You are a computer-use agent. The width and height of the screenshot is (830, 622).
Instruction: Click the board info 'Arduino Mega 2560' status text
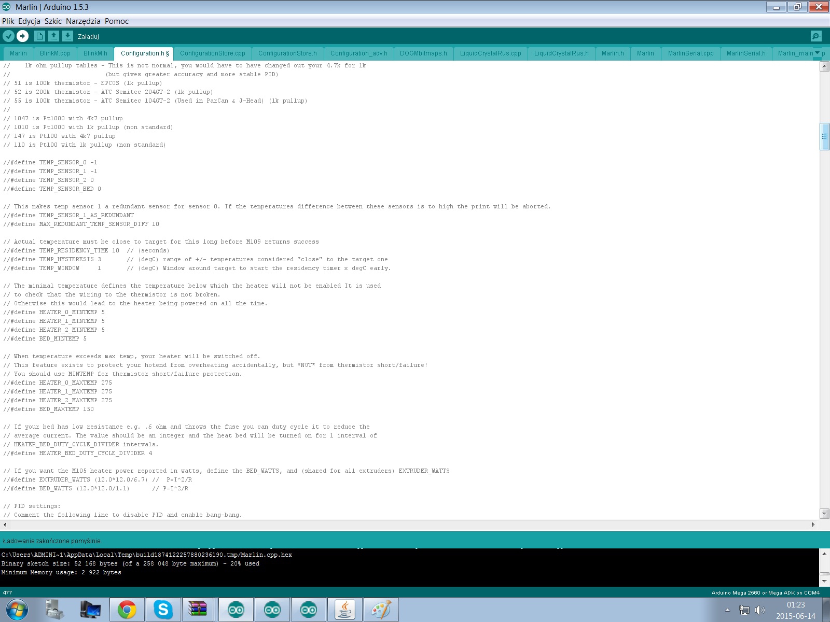[x=766, y=592]
